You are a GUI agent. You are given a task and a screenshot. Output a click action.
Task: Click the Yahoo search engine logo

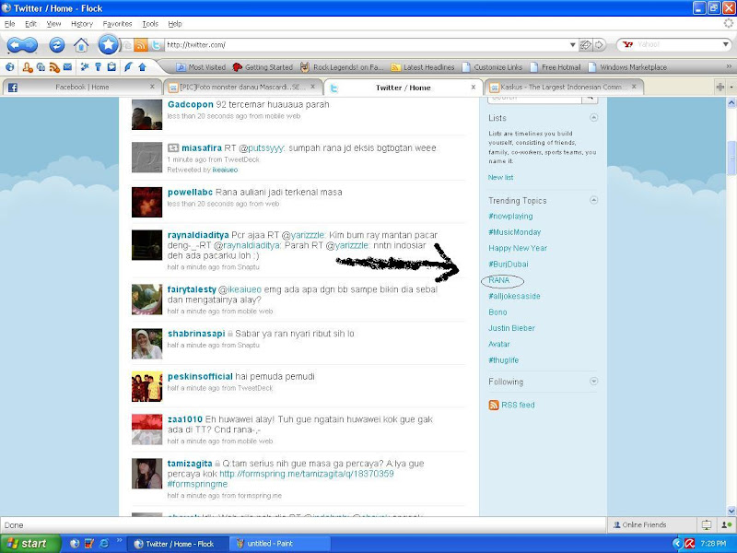pyautogui.click(x=627, y=44)
